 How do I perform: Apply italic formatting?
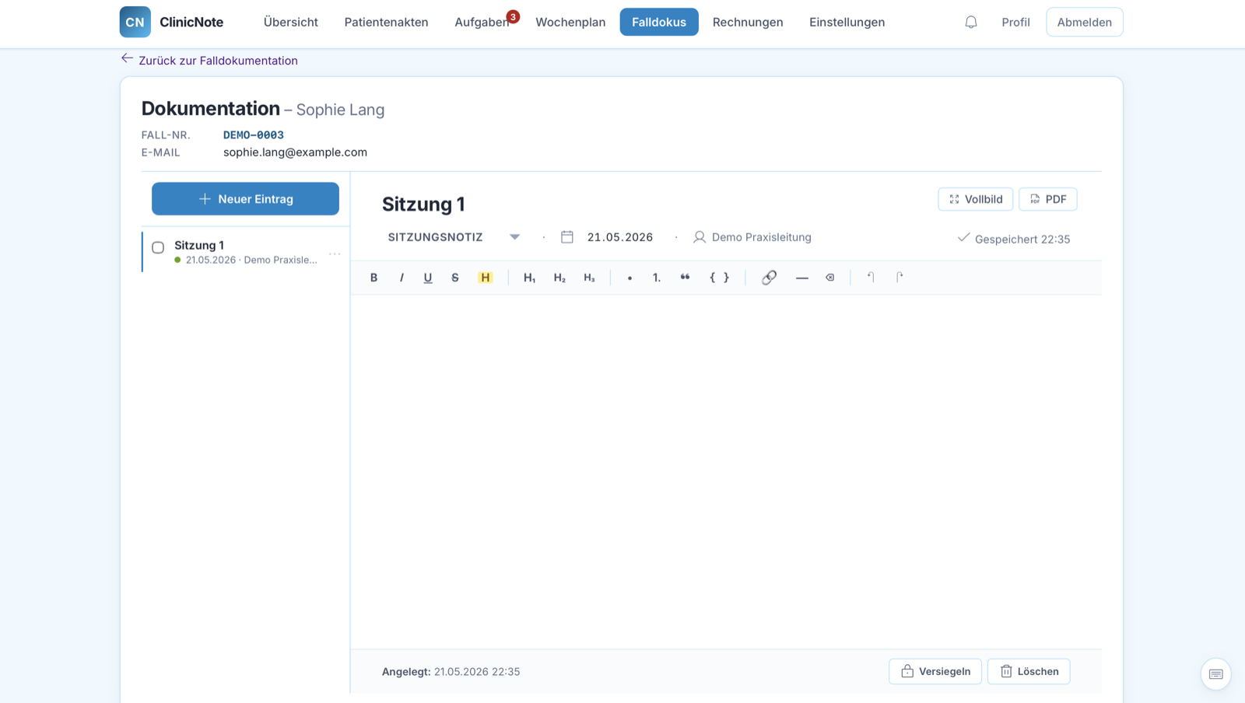pyautogui.click(x=402, y=278)
